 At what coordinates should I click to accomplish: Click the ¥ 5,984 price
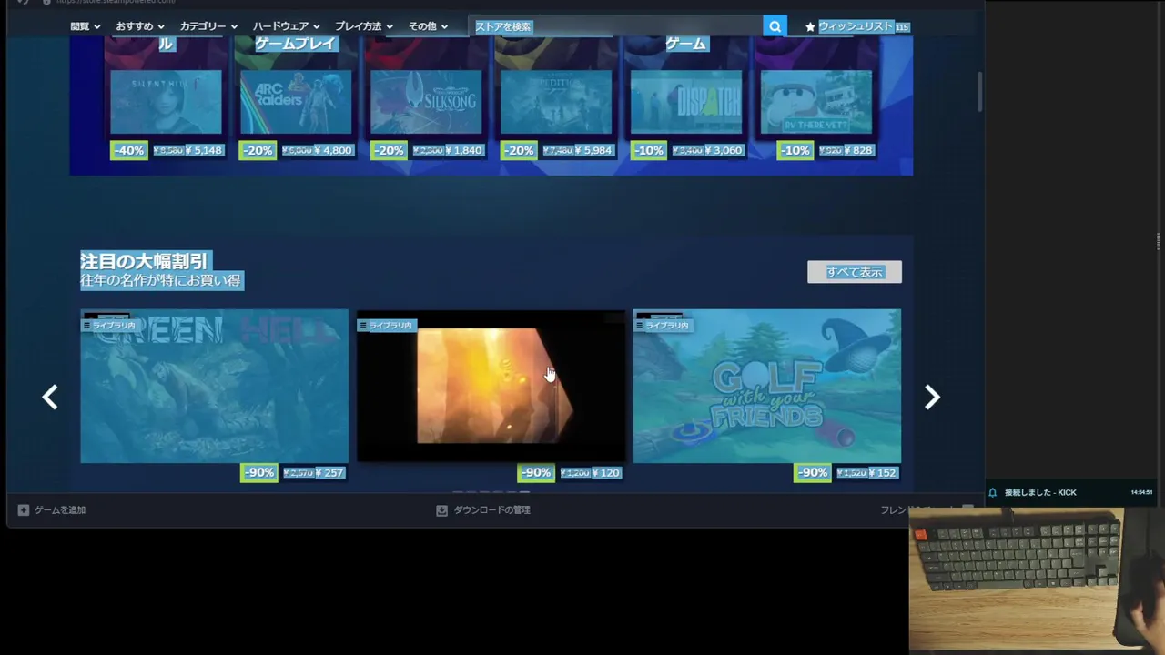tap(594, 150)
